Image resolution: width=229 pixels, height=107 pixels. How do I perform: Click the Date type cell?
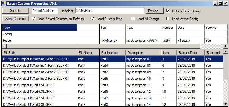click(191, 28)
